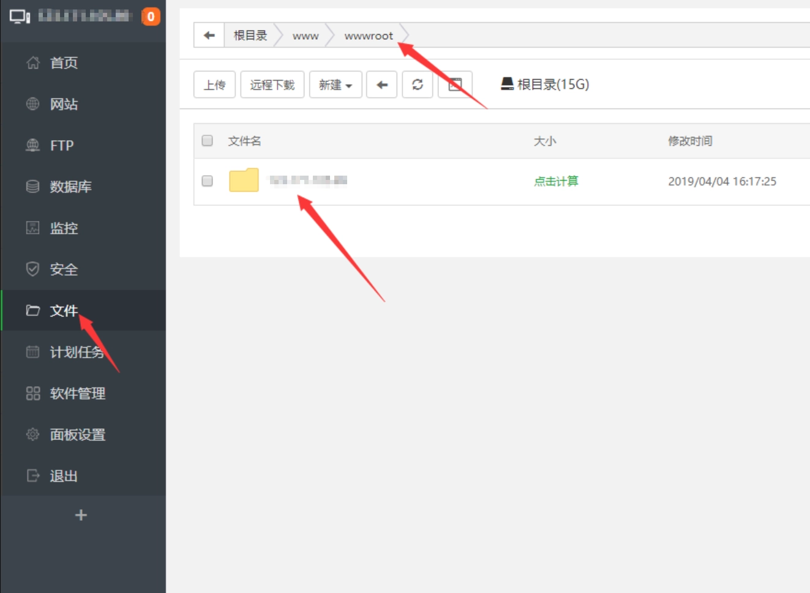Click the 修改时间 column header
This screenshot has width=810, height=593.
tap(690, 141)
